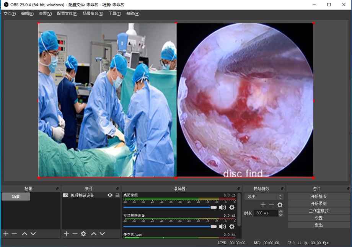
Task: Move the selected source up
Action: coord(94,234)
